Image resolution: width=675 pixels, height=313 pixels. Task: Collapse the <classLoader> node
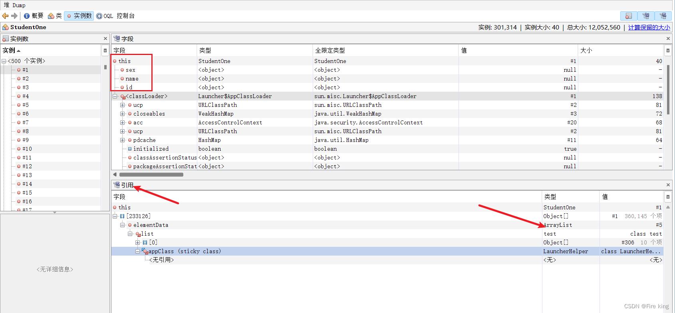(115, 96)
